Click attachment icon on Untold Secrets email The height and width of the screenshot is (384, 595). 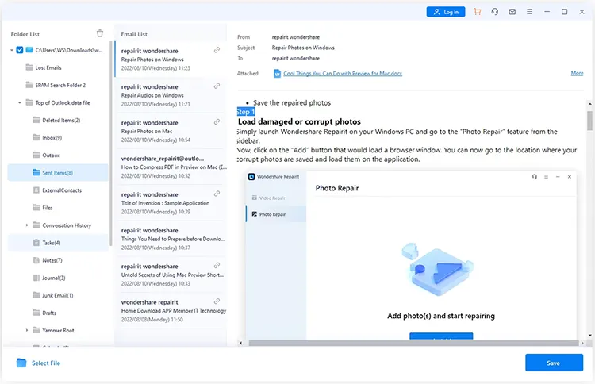pyautogui.click(x=217, y=265)
